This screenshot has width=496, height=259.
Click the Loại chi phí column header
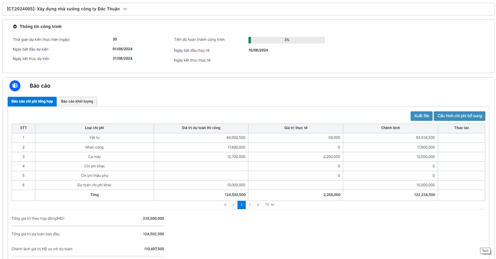pos(95,128)
